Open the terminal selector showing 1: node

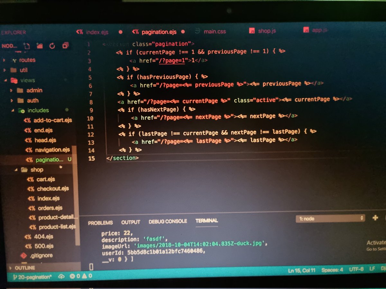click(330, 218)
